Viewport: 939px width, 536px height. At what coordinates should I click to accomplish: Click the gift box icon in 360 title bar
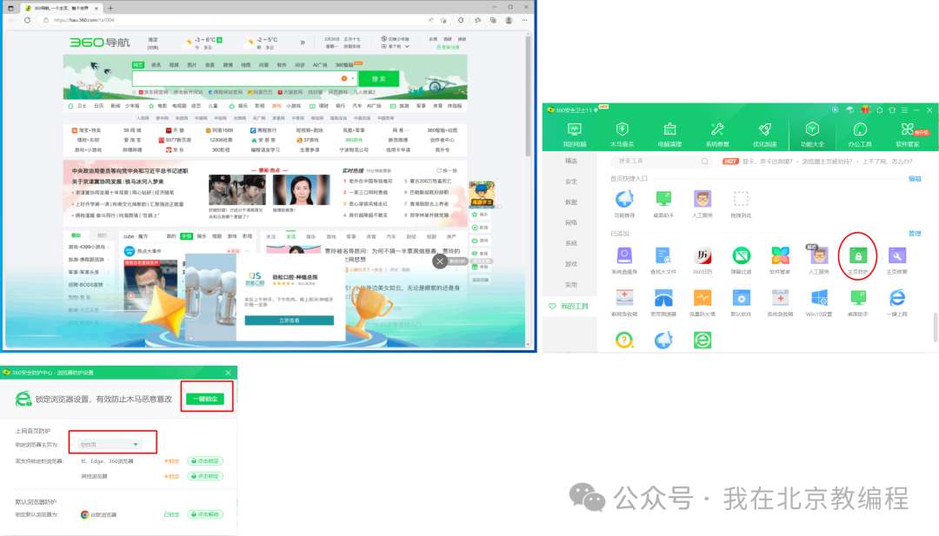click(865, 110)
